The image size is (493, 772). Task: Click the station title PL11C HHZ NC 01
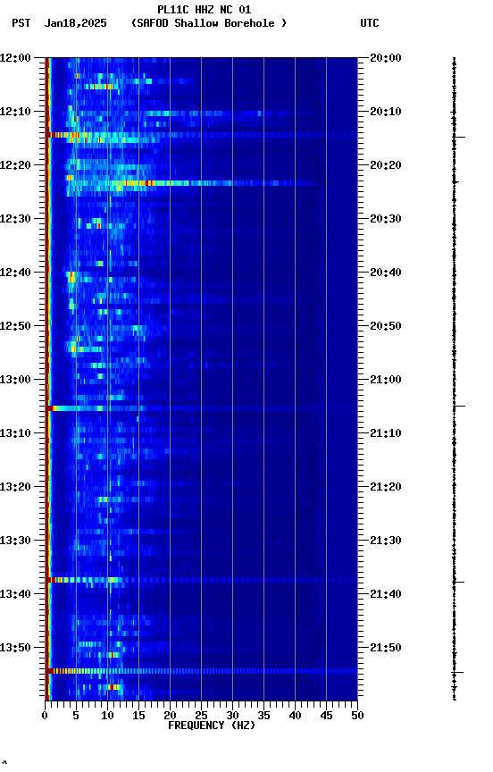point(205,10)
